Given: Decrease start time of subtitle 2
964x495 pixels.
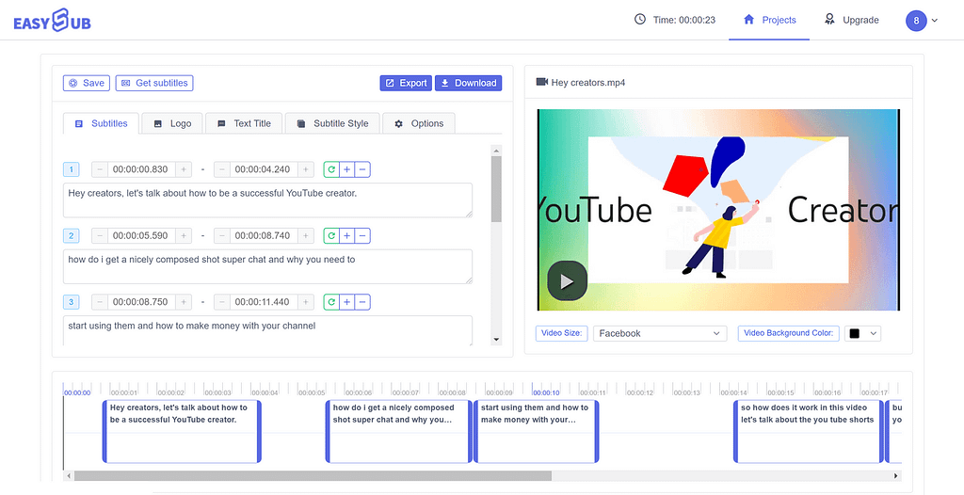Looking at the screenshot, I should click(100, 235).
